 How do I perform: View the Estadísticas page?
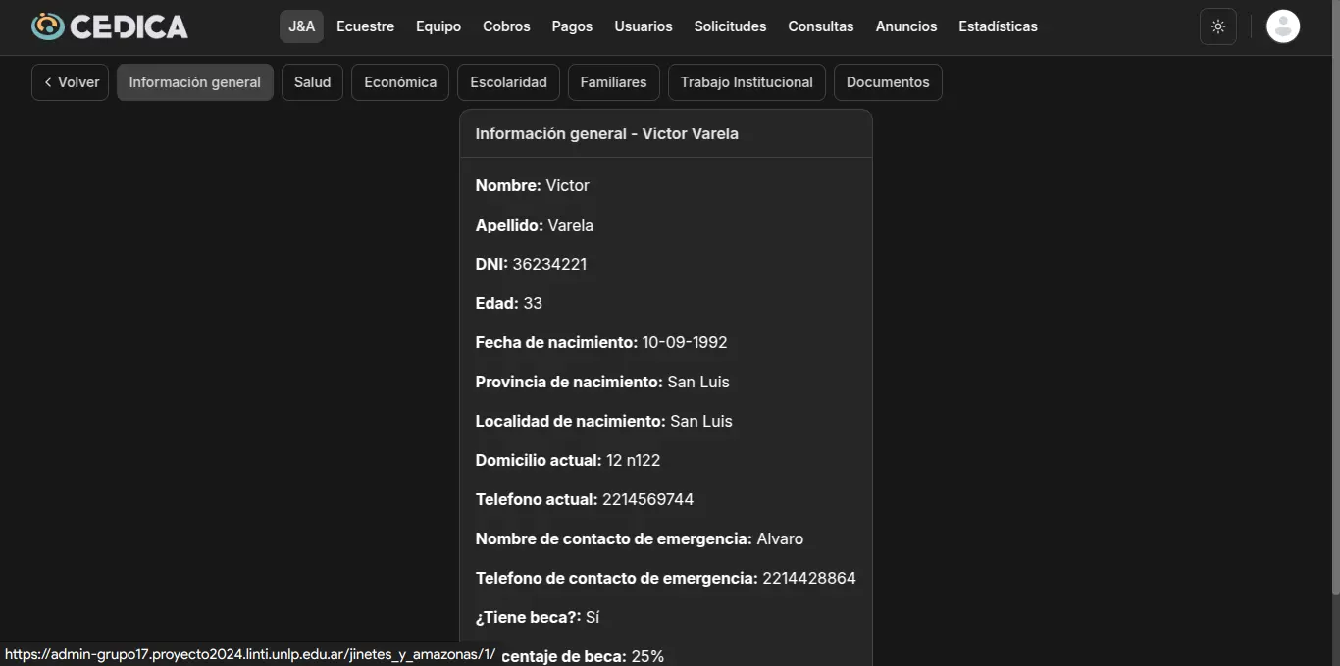click(998, 26)
